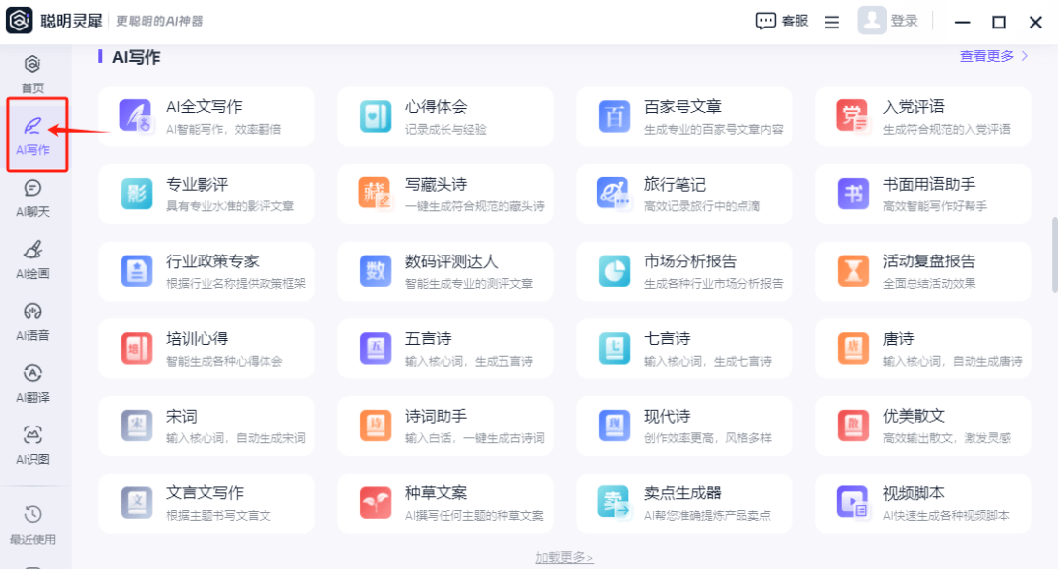Select the 旅行笔记 card
The width and height of the screenshot is (1062, 569).
tap(684, 194)
